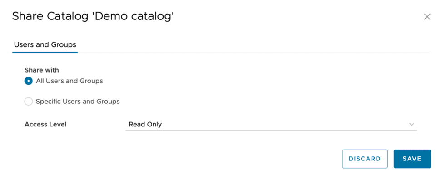Click the filled radio dot beside All Users

pos(29,81)
